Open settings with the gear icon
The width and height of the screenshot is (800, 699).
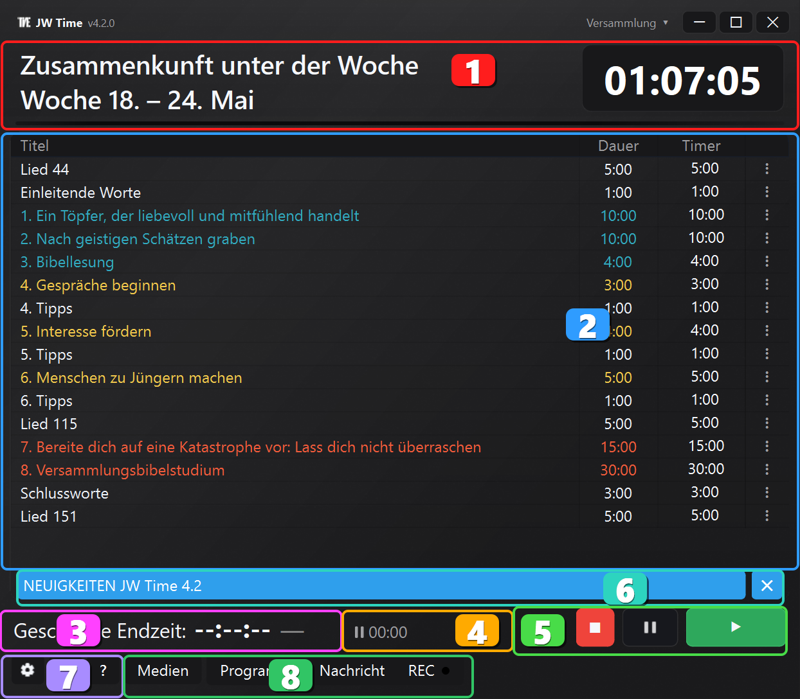27,671
